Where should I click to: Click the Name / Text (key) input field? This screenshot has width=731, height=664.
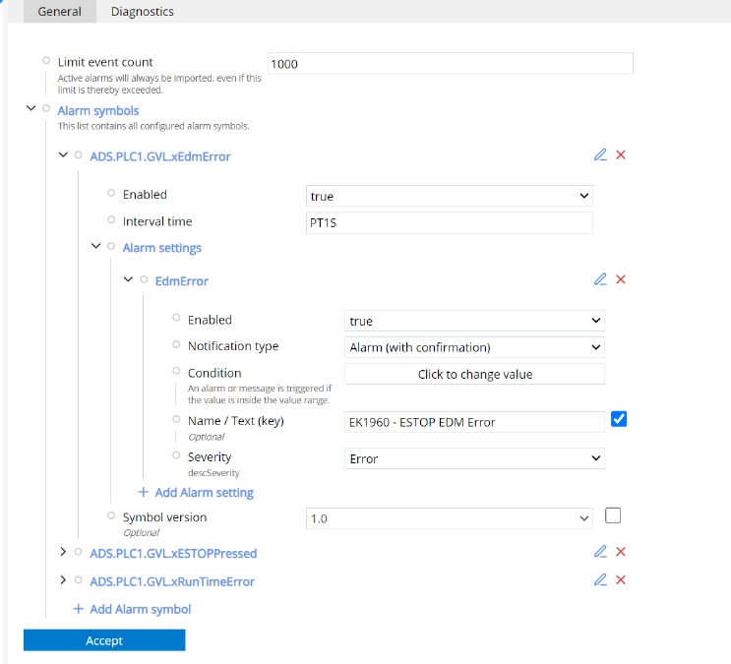point(474,422)
